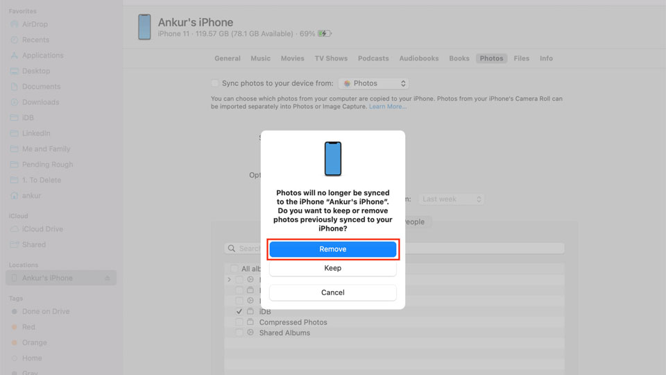This screenshot has height=375, width=666.
Task: Open Recents in the sidebar
Action: click(x=35, y=40)
